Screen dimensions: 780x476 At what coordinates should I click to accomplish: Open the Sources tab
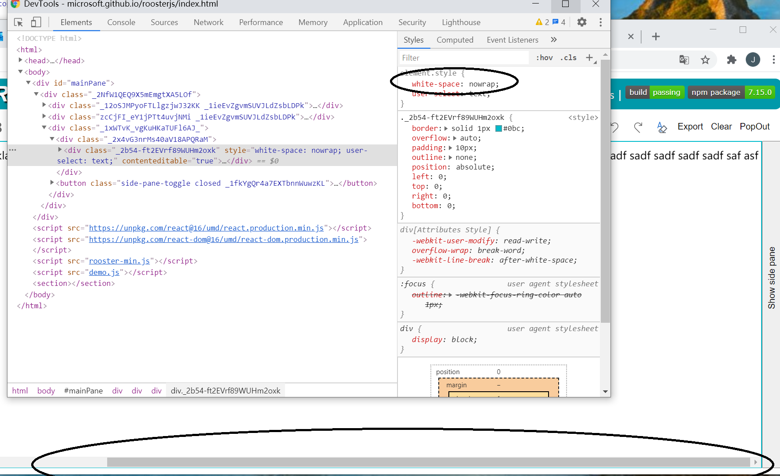pyautogui.click(x=164, y=22)
